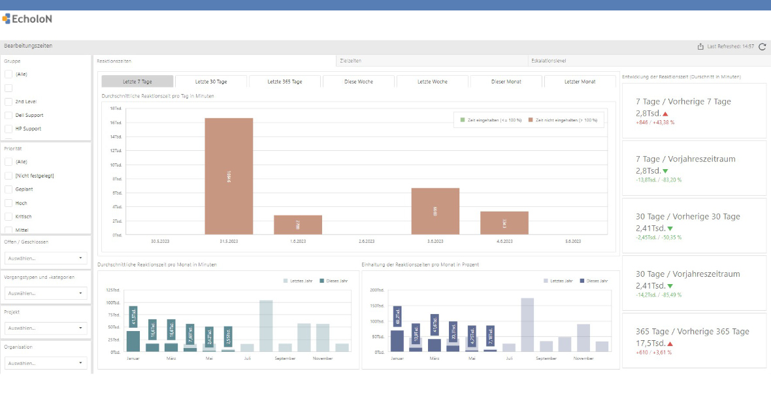Click the 365 Tage / Vorherige 365 Tage card
This screenshot has width=771, height=414.
coord(694,341)
